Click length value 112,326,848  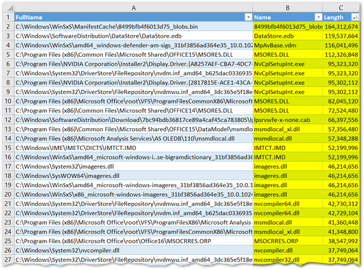pyautogui.click(x=341, y=55)
